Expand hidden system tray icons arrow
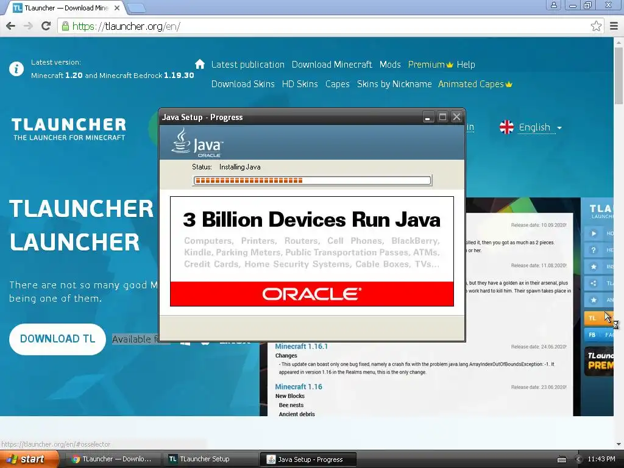 coord(579,459)
